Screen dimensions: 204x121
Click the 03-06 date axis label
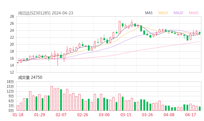pyautogui.click(x=104, y=115)
